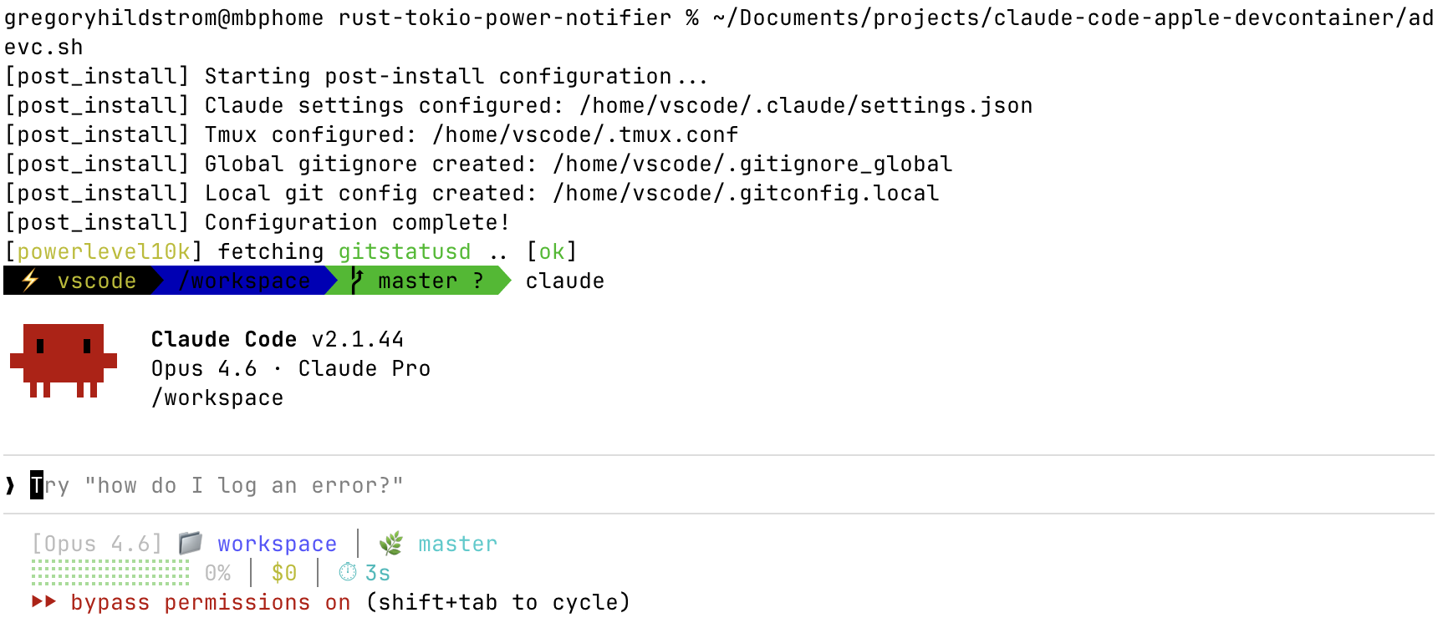This screenshot has height=628, width=1443.
Task: Click the yellow $0 cost indicator
Action: click(x=284, y=573)
